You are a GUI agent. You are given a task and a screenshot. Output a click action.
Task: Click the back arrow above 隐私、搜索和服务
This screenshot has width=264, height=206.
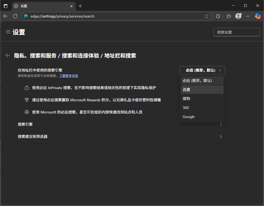point(8,55)
